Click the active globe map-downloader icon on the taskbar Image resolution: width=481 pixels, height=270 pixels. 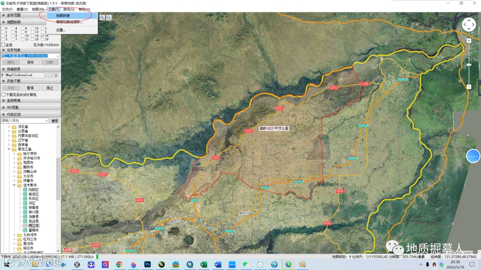coord(288,265)
